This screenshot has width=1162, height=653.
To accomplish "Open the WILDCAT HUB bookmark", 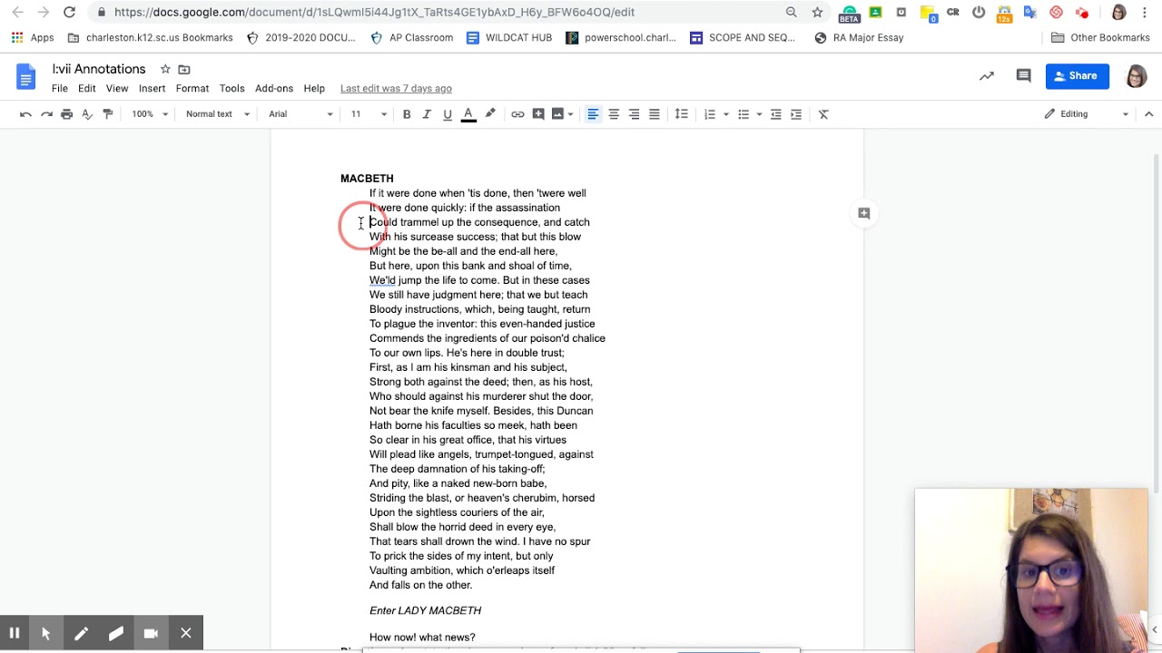I will pyautogui.click(x=509, y=38).
